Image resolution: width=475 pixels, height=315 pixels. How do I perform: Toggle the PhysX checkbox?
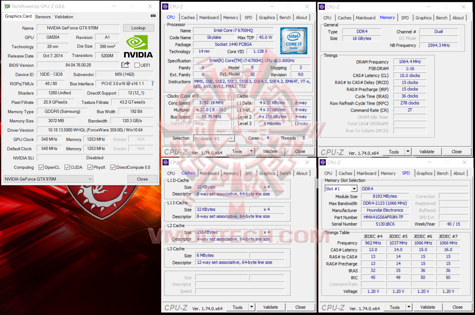coord(90,167)
